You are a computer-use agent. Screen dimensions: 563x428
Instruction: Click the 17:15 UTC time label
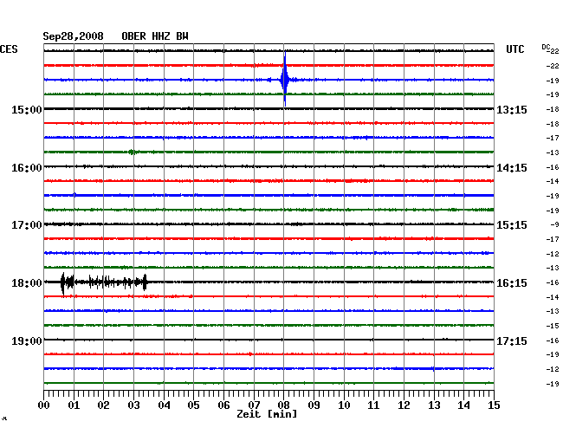pyautogui.click(x=512, y=340)
